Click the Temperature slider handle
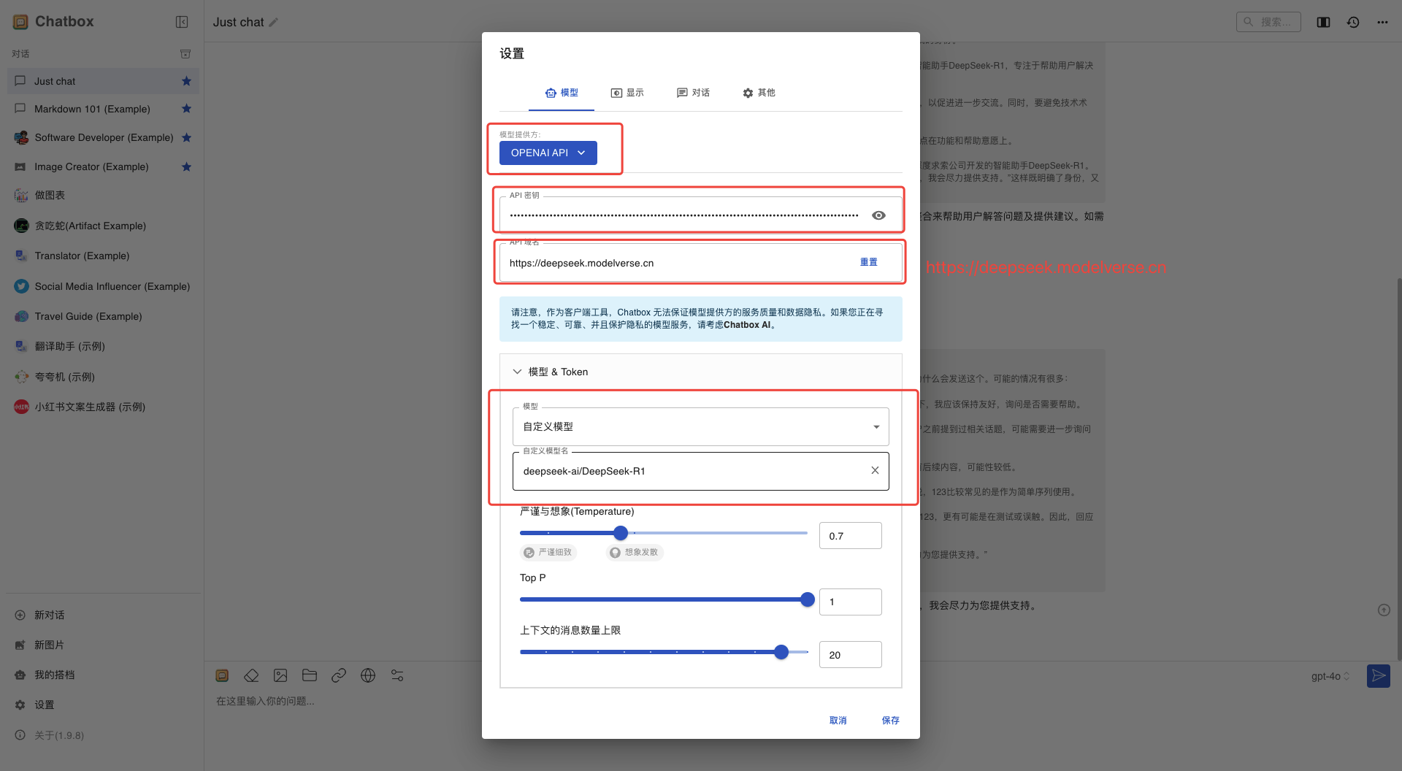The image size is (1402, 771). (621, 533)
